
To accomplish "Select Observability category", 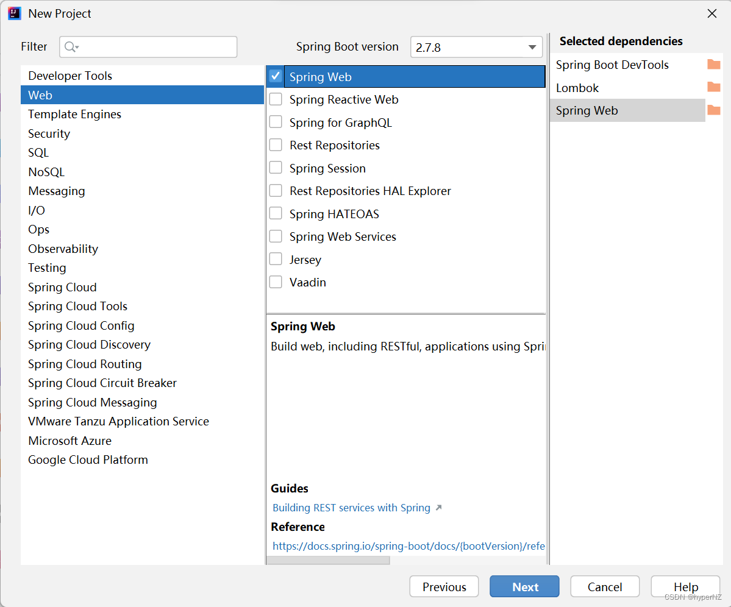I will [142, 249].
